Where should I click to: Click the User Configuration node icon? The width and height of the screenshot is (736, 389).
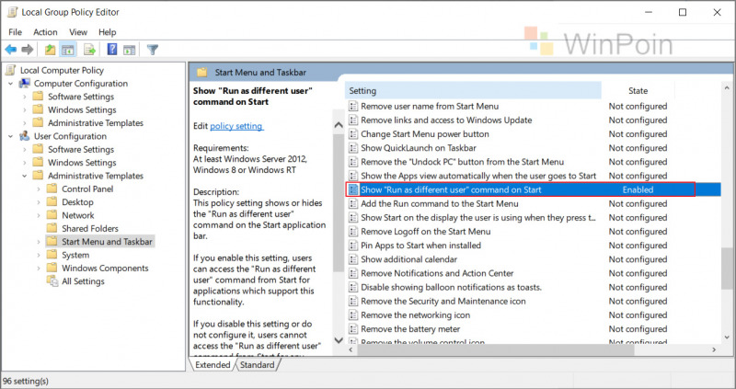[x=25, y=136]
